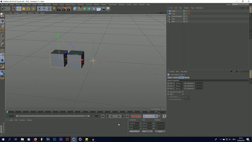Toggle visibility dots for Cube.1
Image resolution: width=252 pixels, height=142 pixels.
point(186,11)
